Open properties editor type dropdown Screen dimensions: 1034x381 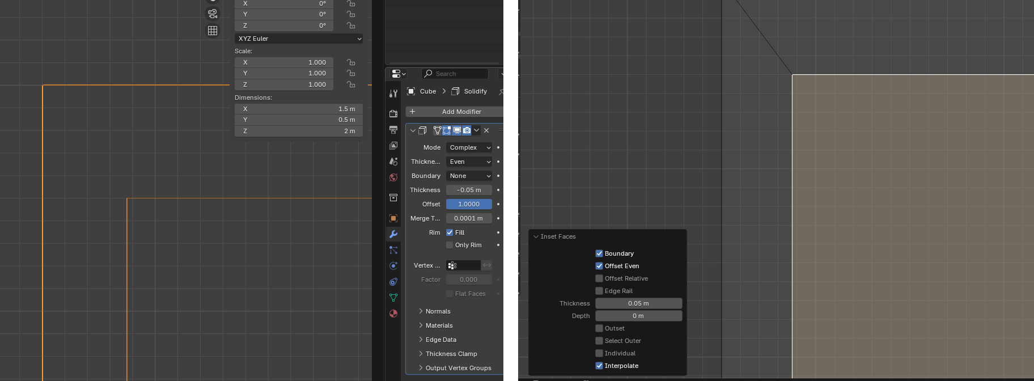(399, 74)
